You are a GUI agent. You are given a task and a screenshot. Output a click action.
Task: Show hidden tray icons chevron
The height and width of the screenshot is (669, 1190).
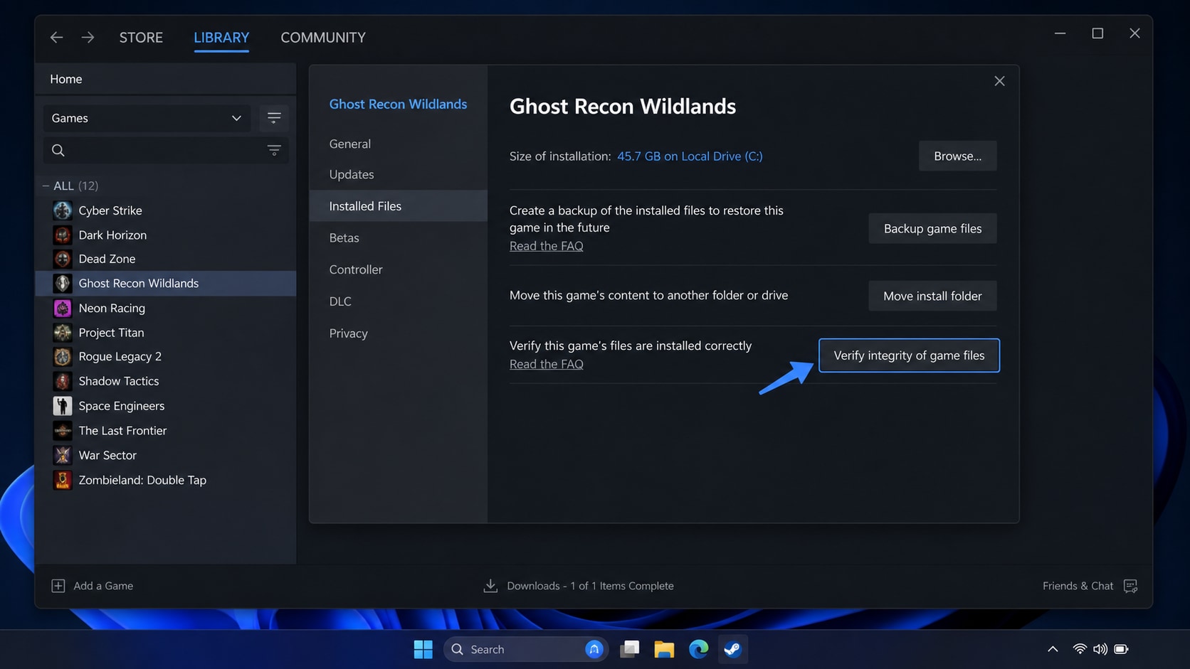[1053, 649]
